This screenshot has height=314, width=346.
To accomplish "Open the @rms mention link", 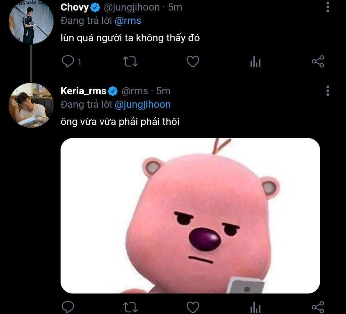I will [128, 21].
